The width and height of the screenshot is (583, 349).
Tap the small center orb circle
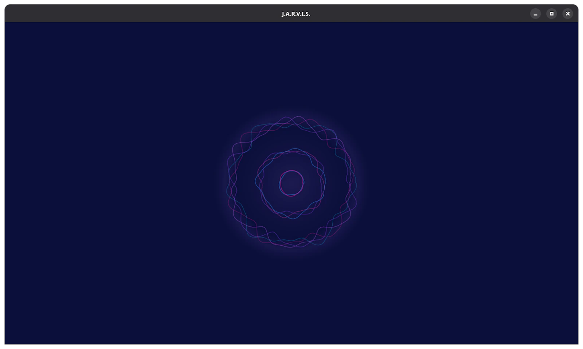click(291, 183)
